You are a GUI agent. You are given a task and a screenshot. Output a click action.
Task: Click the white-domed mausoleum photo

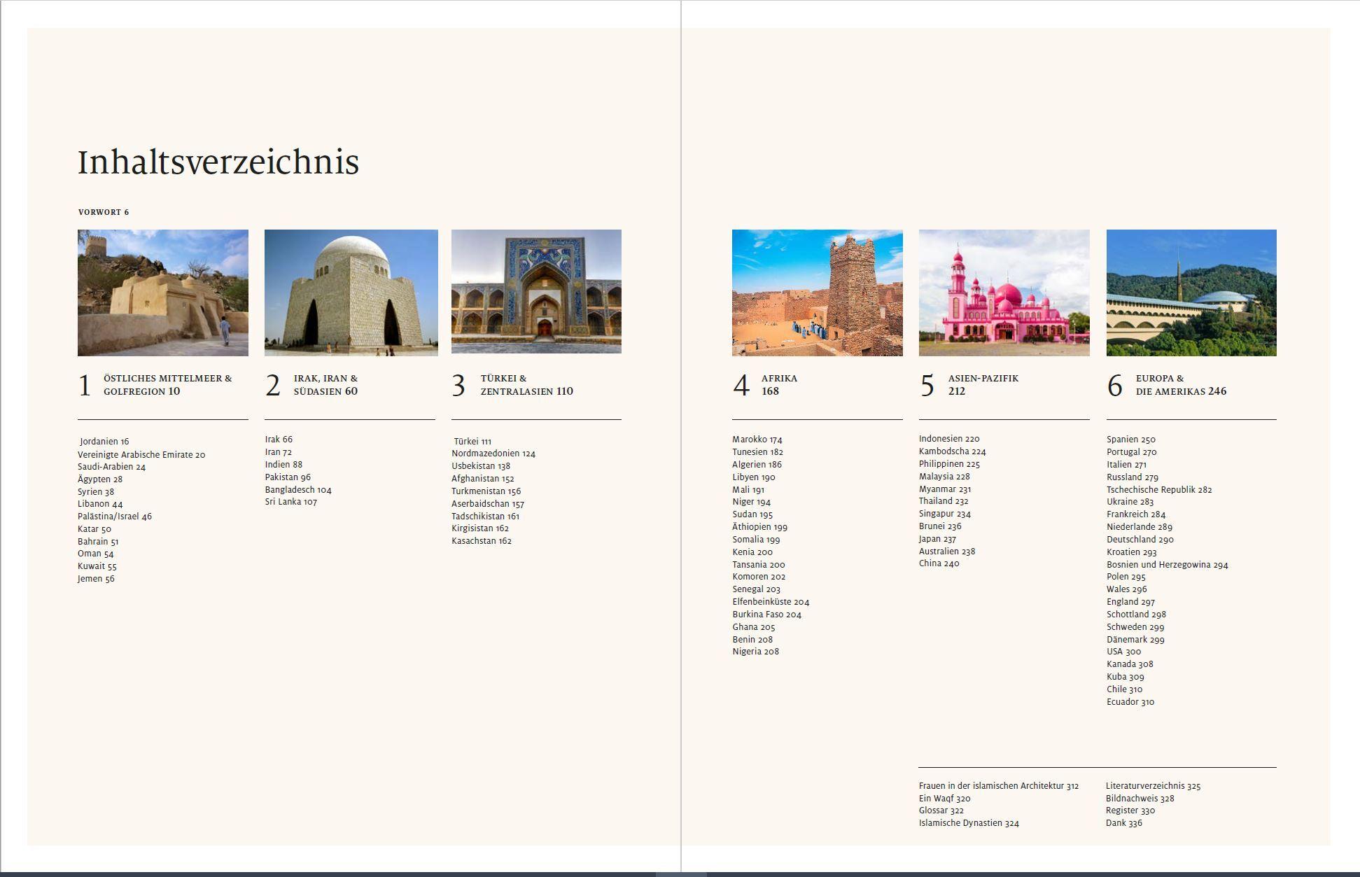351,293
